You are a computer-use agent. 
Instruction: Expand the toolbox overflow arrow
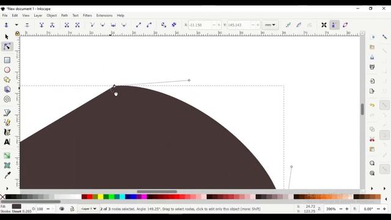point(7,189)
